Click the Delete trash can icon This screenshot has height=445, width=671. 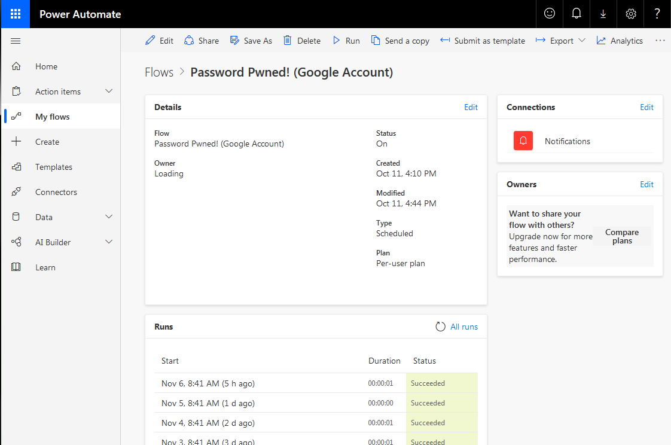tap(288, 40)
